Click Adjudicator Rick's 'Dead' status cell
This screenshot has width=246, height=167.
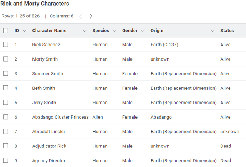(226, 146)
